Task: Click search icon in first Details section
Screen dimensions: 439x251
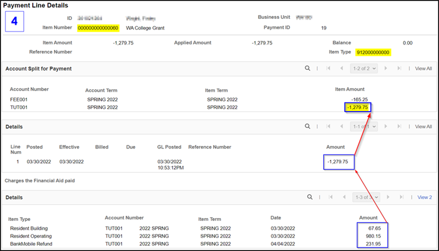Action: click(x=307, y=127)
